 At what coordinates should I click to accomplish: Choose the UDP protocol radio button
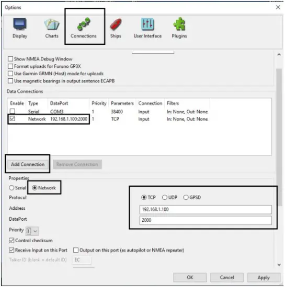(165, 197)
